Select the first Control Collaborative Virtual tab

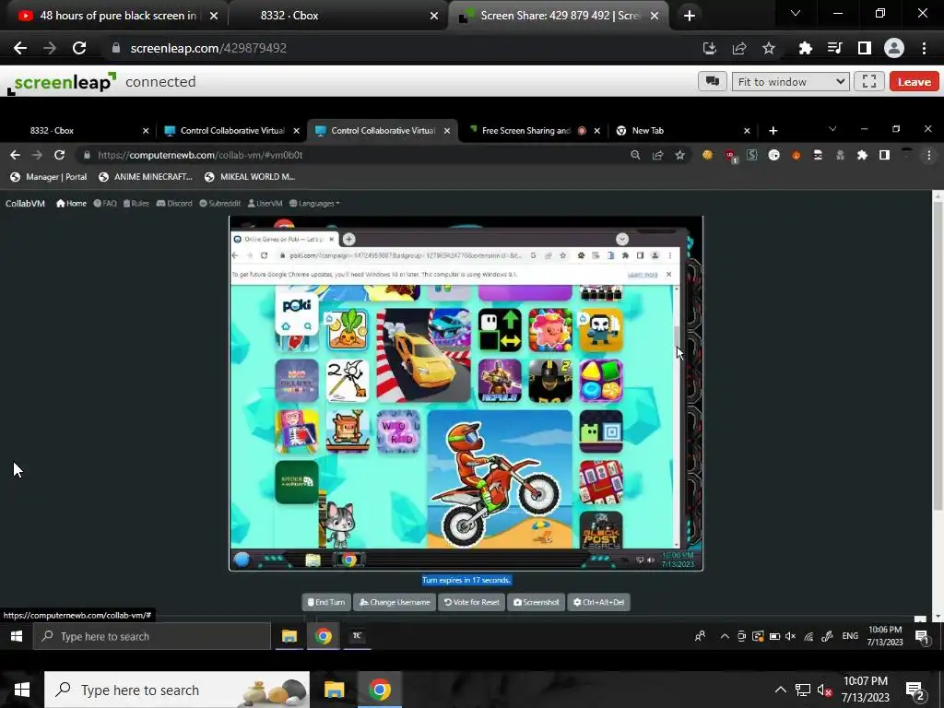click(232, 131)
